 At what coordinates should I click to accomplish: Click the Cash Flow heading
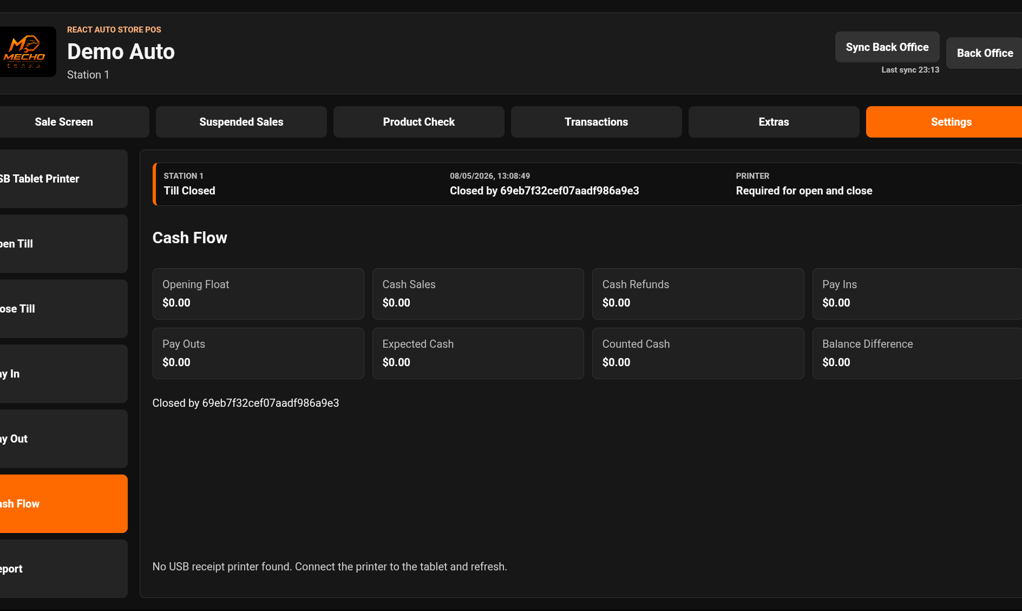pos(190,238)
